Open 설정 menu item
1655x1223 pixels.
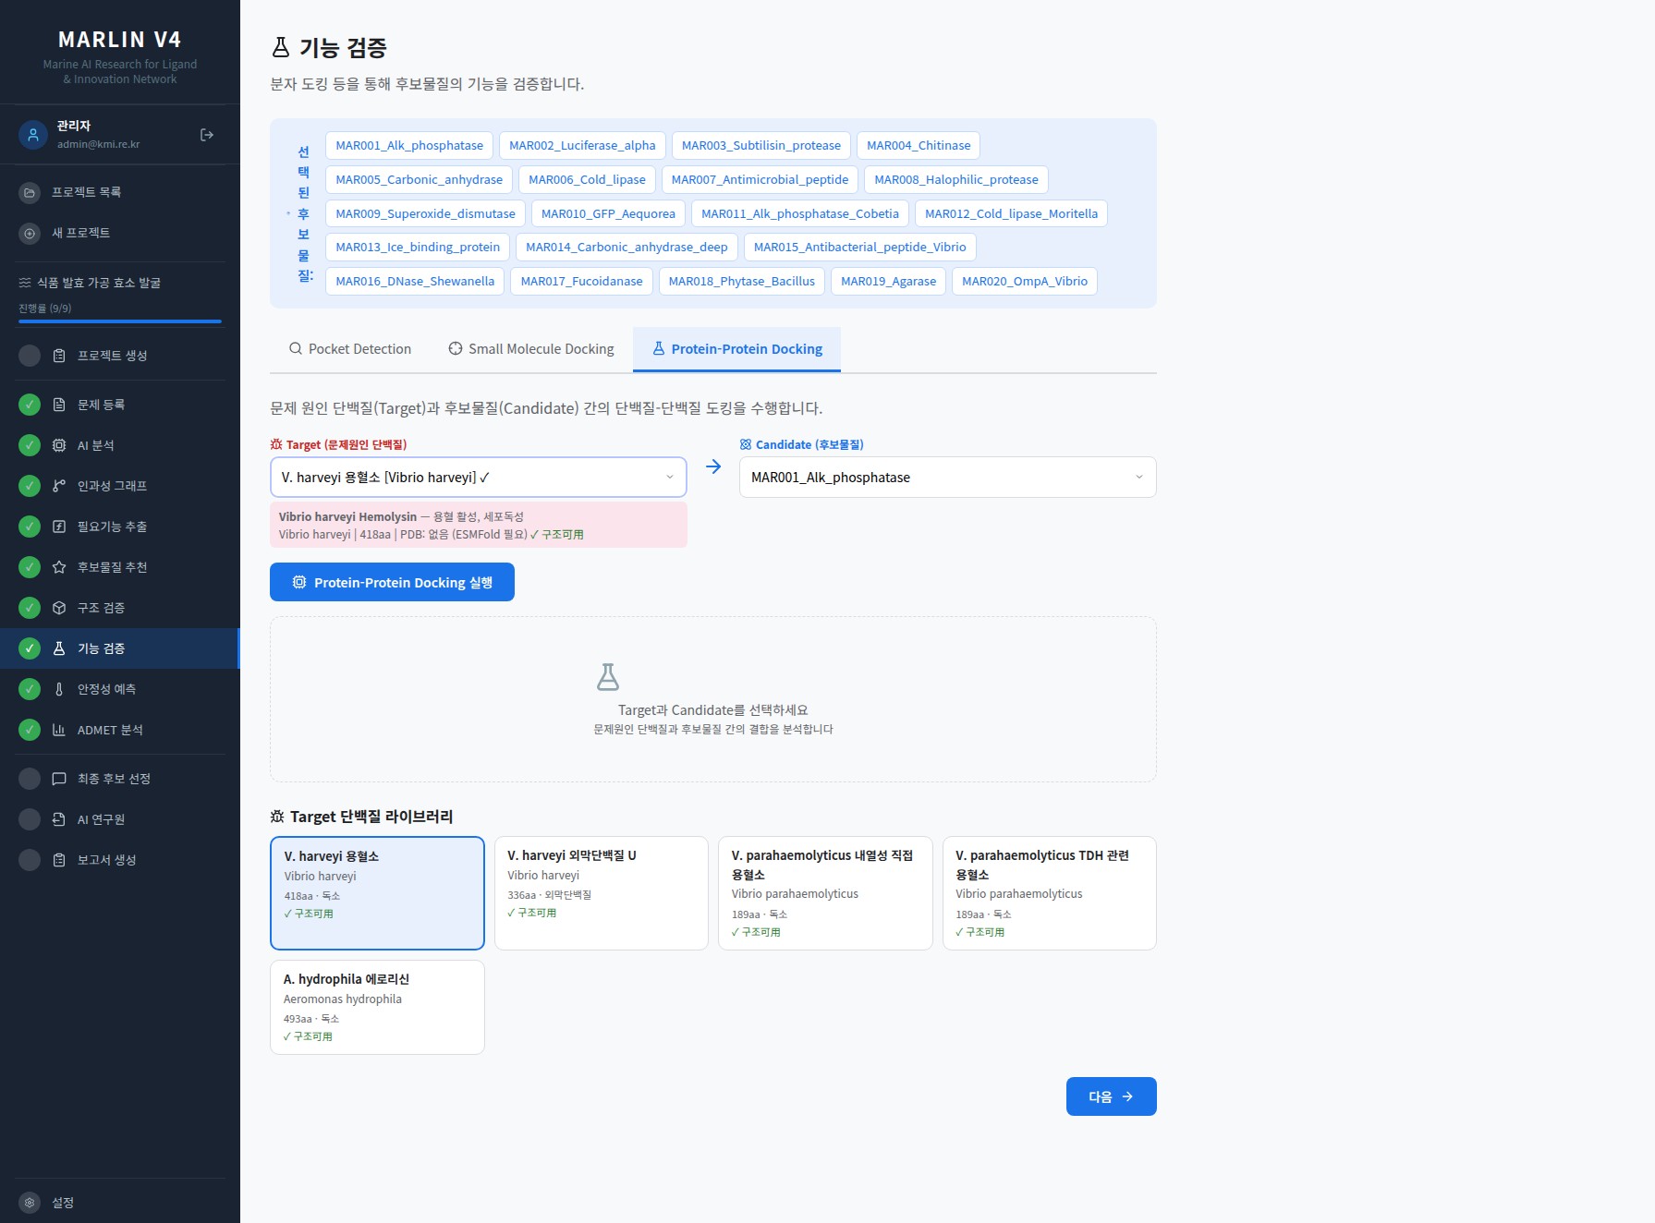(120, 1203)
